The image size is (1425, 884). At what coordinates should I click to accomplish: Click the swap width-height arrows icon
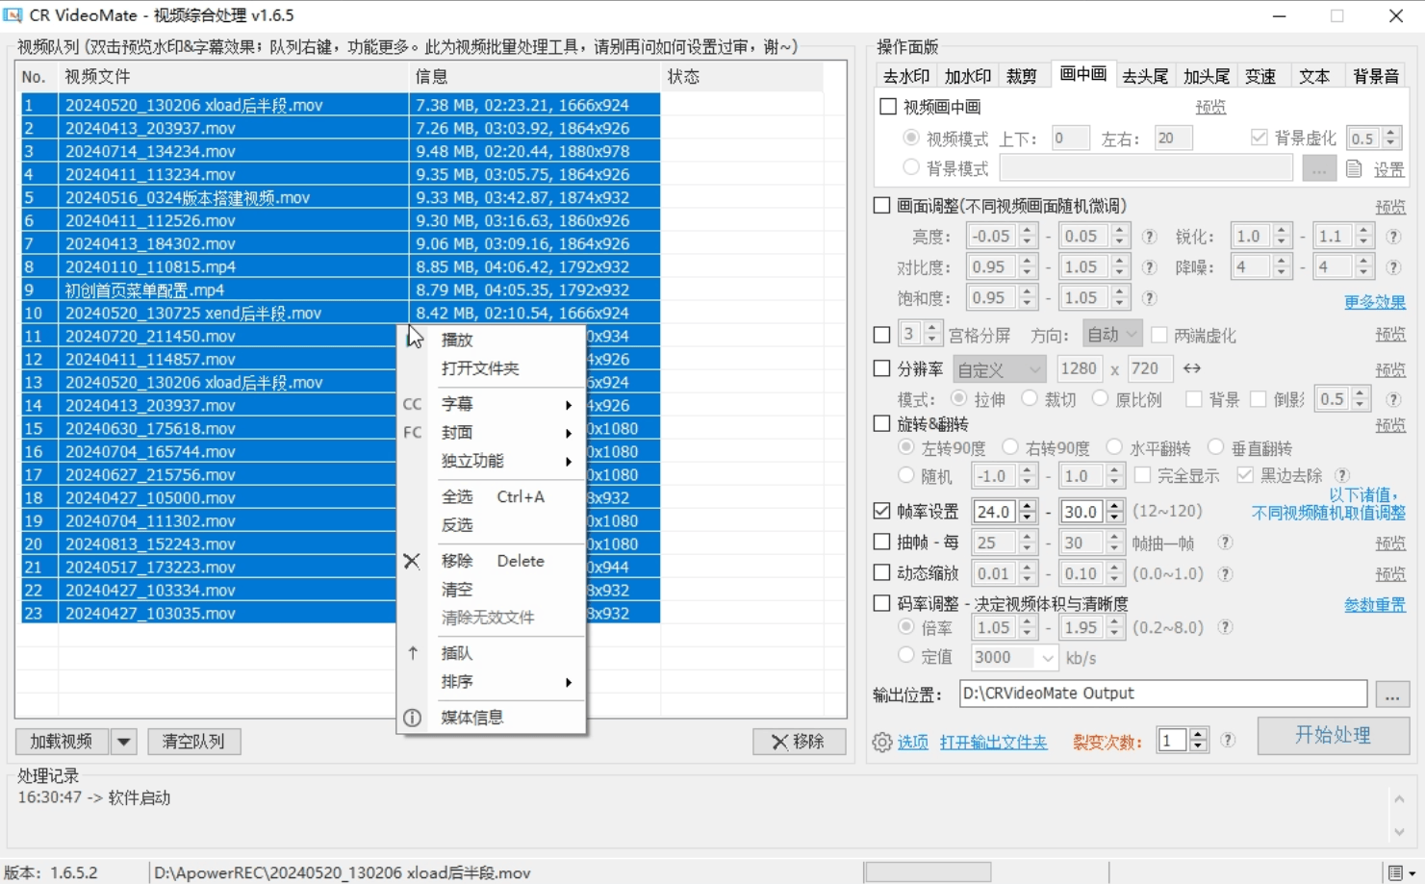pyautogui.click(x=1192, y=368)
